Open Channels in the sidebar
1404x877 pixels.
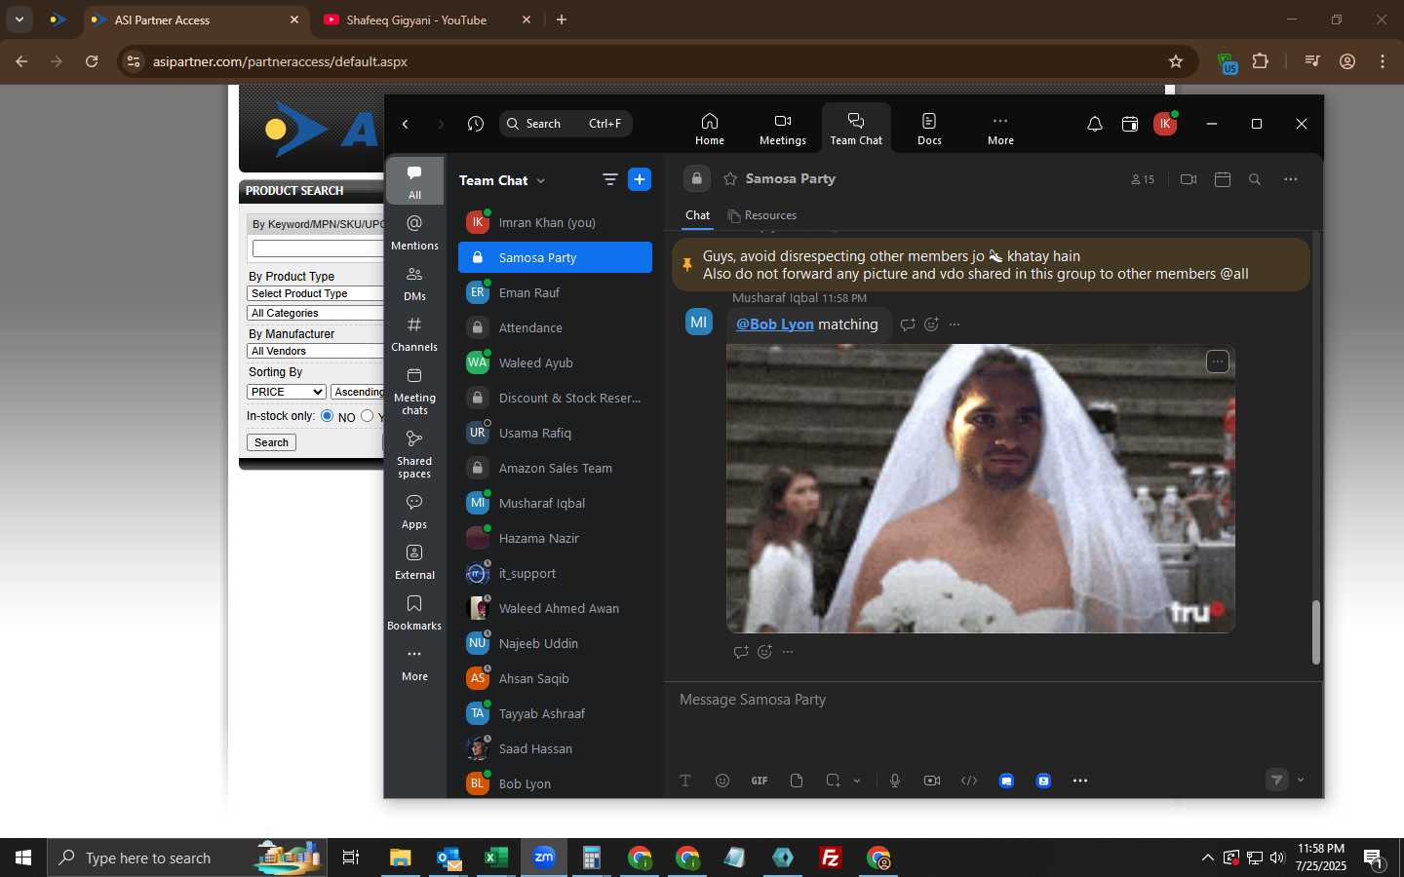click(x=414, y=333)
